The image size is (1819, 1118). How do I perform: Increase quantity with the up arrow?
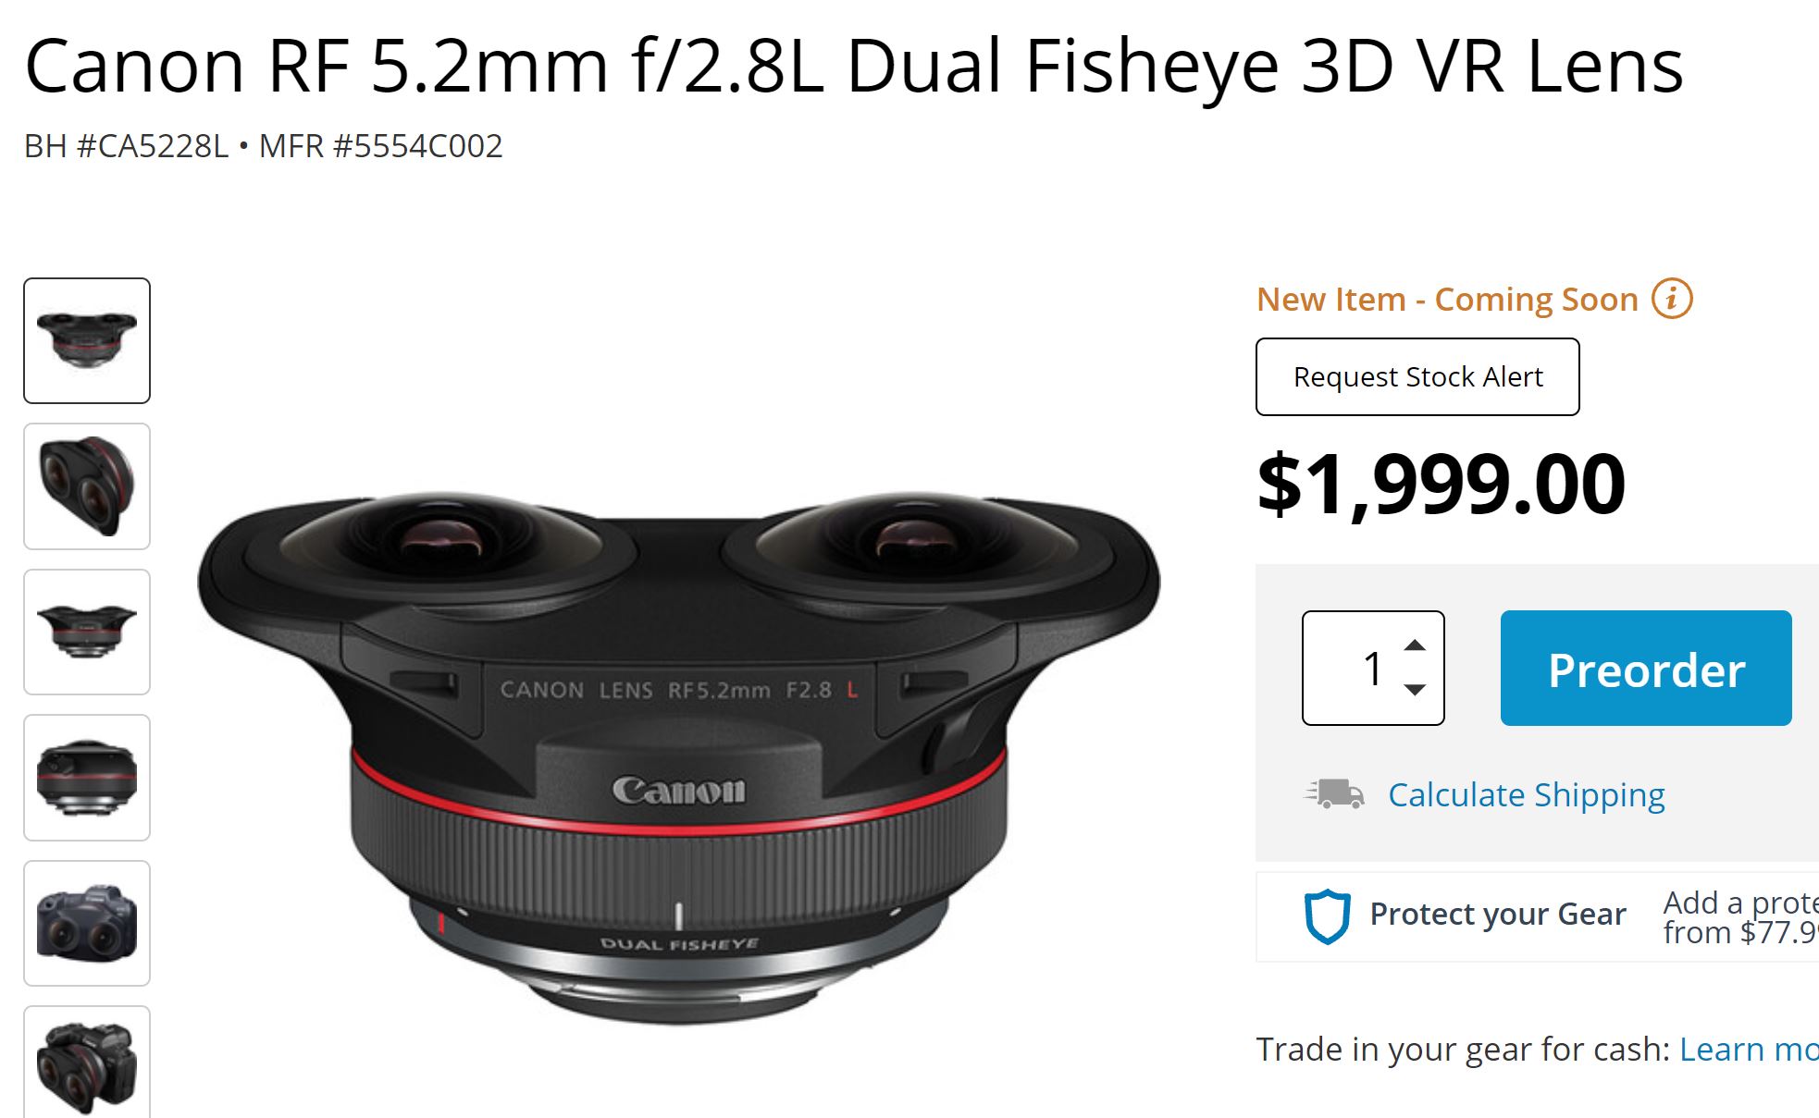click(1415, 645)
